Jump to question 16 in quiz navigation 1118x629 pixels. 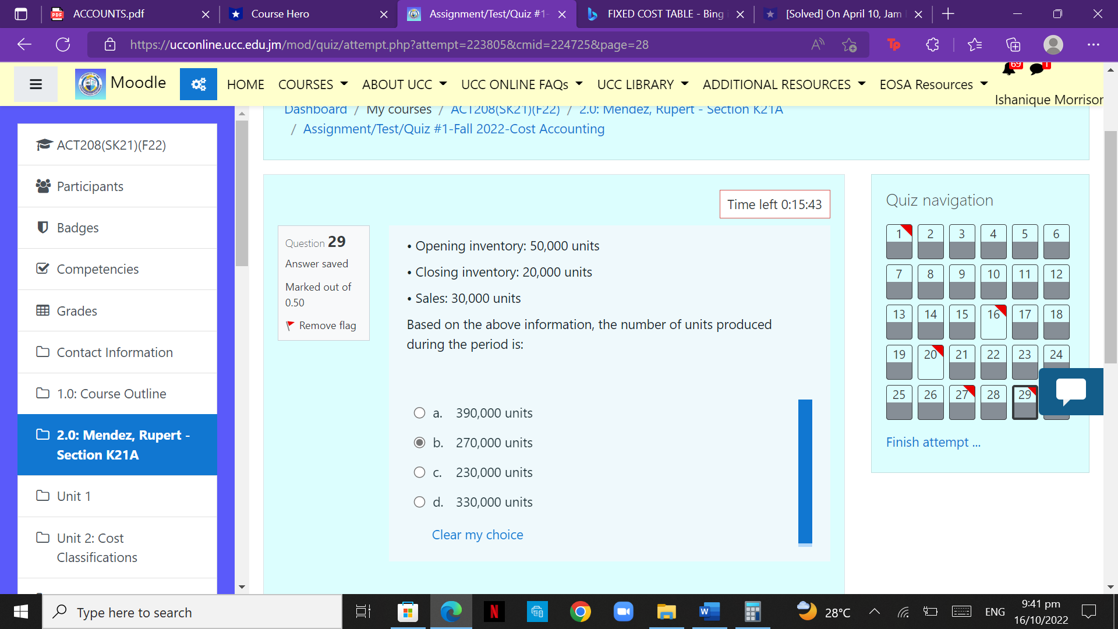pyautogui.click(x=993, y=322)
